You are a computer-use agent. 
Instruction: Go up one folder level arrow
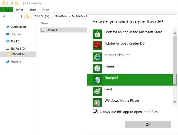tap(21, 16)
